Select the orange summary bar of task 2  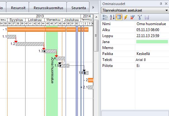(91, 80)
